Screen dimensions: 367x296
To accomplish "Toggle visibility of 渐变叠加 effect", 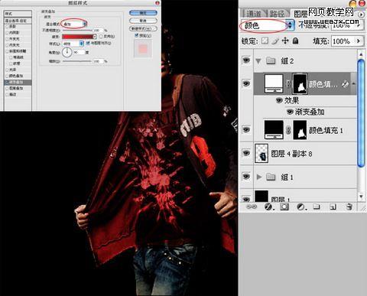I will [x=290, y=112].
